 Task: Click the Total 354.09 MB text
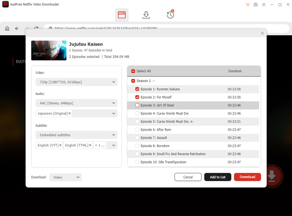tap(116, 57)
